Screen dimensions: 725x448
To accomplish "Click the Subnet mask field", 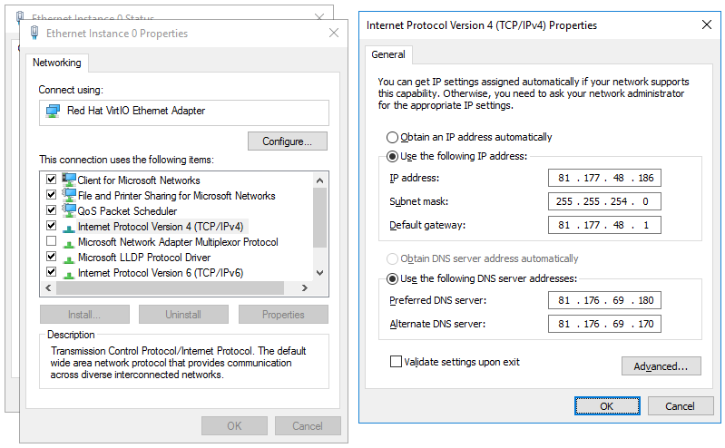I will 604,201.
